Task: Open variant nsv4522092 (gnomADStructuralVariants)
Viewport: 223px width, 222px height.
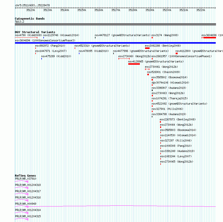Action: click(x=179, y=104)
